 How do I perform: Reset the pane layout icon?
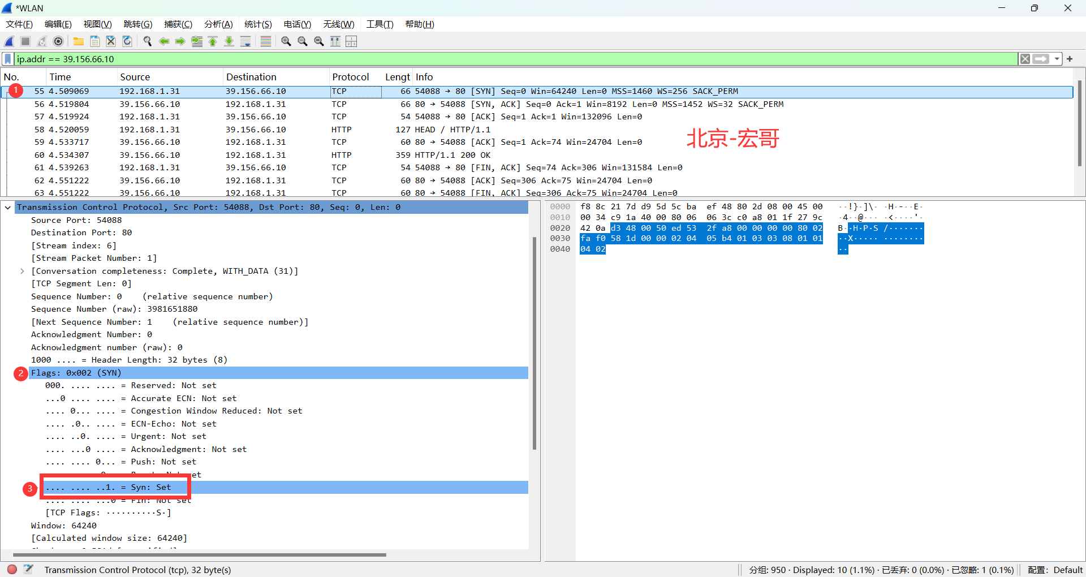[x=351, y=41]
